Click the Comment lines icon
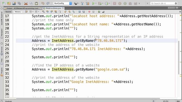Viewport: 182px width, 102px height. [x=99, y=12]
